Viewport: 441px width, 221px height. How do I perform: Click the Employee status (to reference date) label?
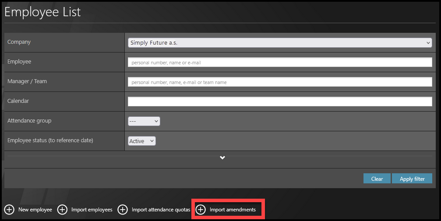(x=50, y=140)
